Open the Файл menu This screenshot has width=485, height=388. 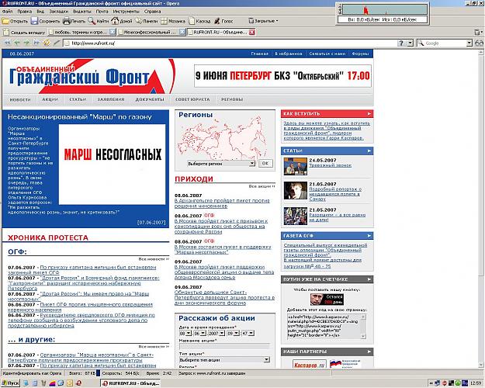click(x=8, y=12)
